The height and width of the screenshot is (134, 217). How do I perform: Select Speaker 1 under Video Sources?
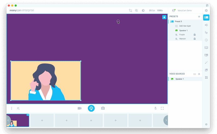point(185,79)
